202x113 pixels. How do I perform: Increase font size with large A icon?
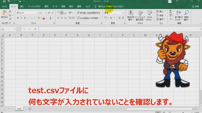(x=49, y=13)
